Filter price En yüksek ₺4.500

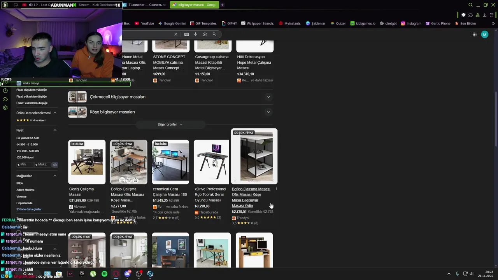pos(28,138)
